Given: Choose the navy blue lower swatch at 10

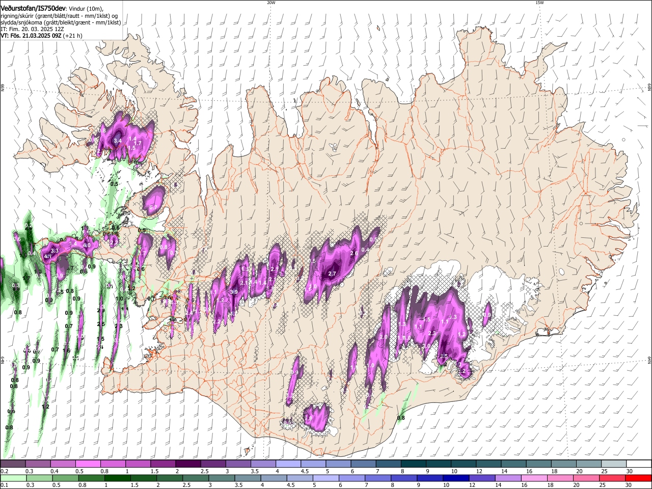Looking at the screenshot, I should click(x=456, y=478).
